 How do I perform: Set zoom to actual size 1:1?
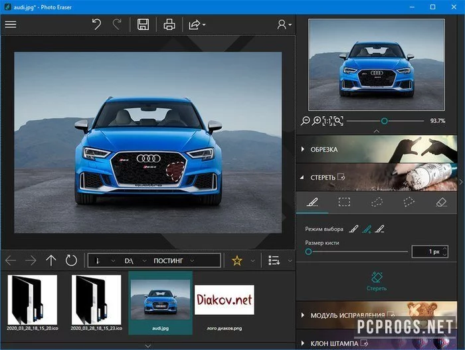coord(327,121)
